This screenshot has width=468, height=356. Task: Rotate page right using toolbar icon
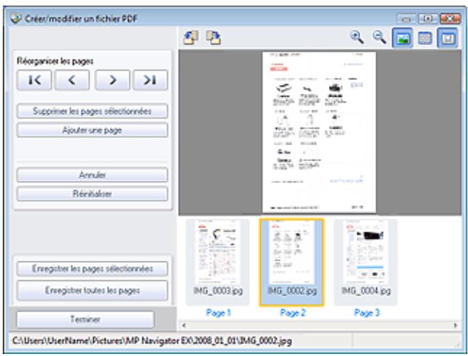213,38
